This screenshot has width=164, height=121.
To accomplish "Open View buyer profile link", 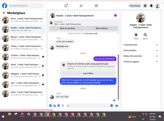I will [x=91, y=34].
